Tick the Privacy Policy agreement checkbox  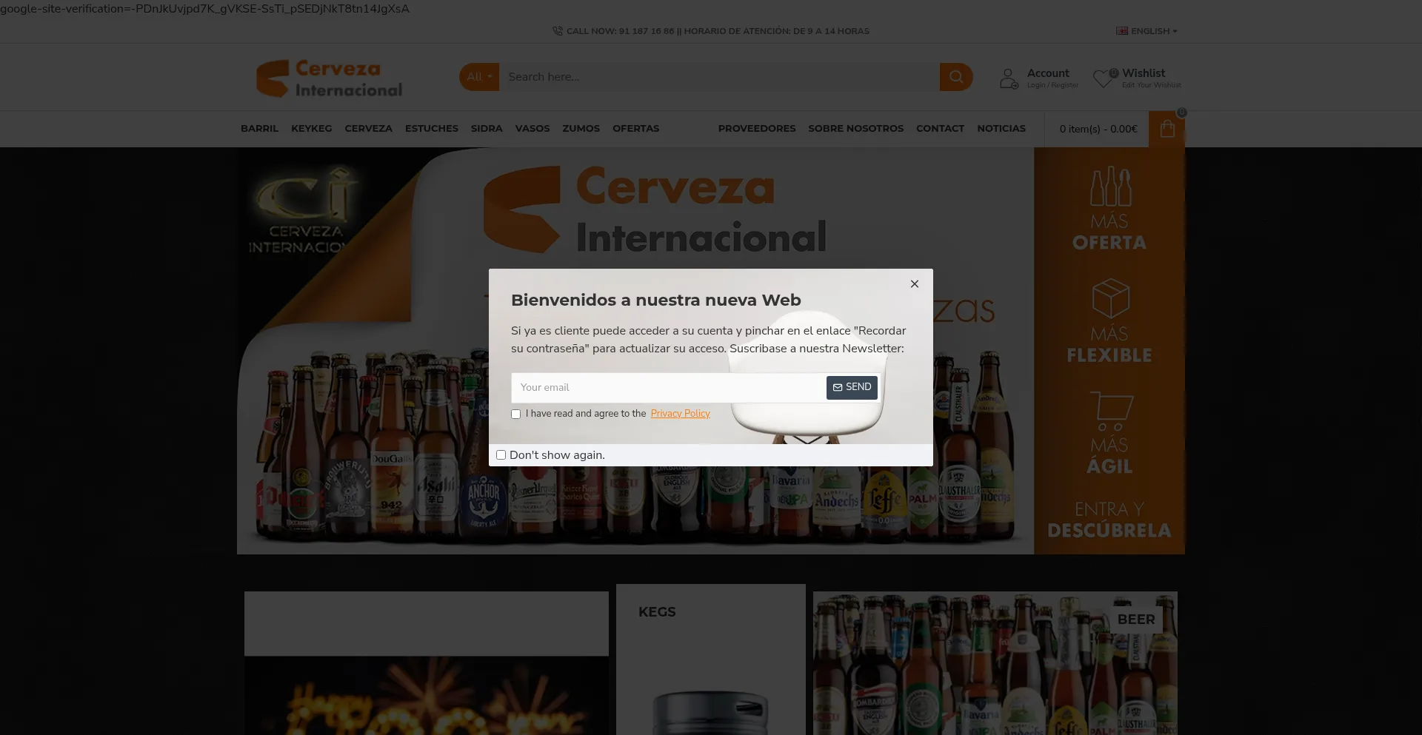[516, 415]
